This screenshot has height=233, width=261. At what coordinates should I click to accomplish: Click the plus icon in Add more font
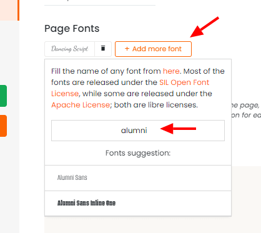pos(127,49)
